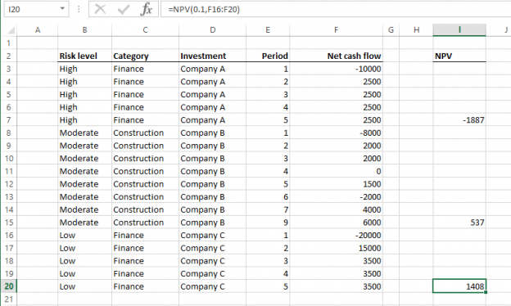Click the 'Period' header cell
The image size is (511, 306).
268,56
